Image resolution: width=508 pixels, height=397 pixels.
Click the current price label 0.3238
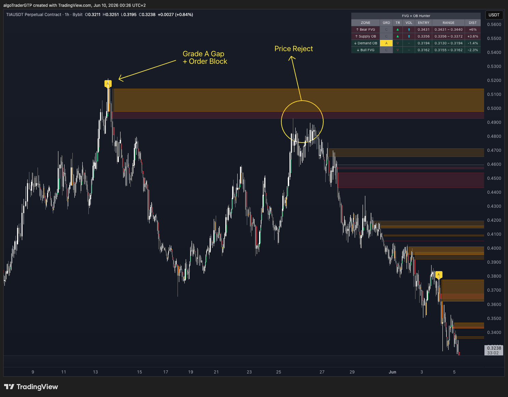pos(494,348)
